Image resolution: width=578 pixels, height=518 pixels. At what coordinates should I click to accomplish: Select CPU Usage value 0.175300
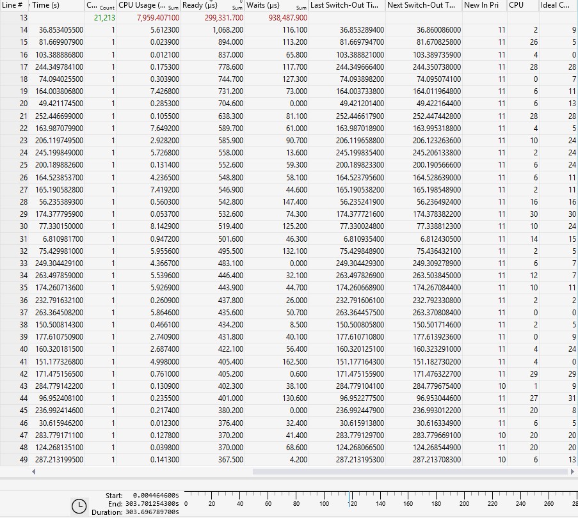(x=165, y=67)
